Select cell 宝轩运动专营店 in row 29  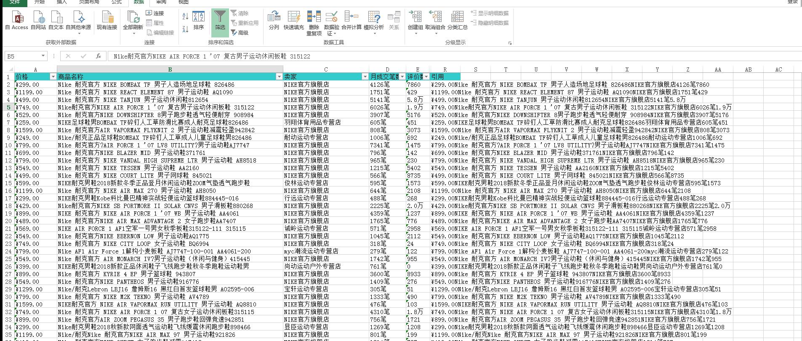326,289
